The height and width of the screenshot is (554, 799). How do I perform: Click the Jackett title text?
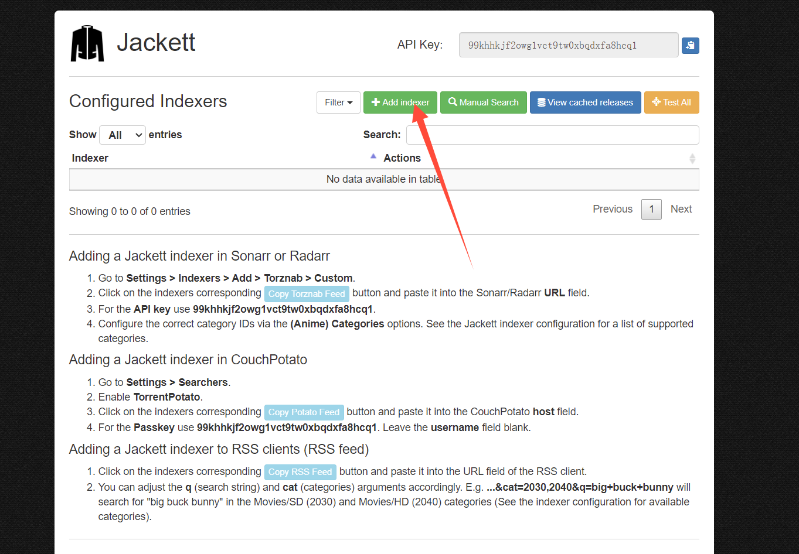click(x=156, y=43)
